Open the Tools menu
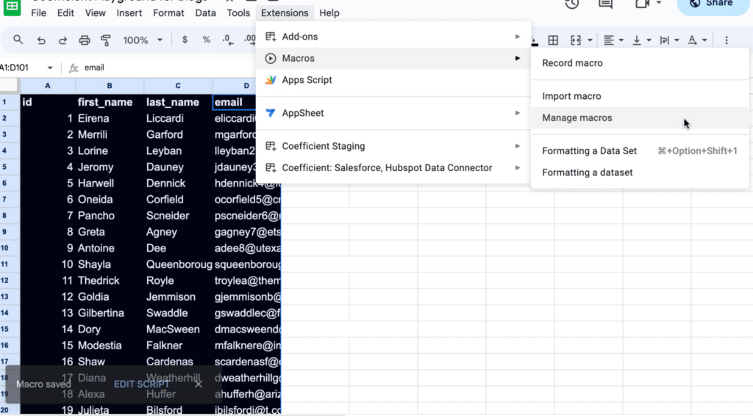753x416 pixels. coord(238,13)
